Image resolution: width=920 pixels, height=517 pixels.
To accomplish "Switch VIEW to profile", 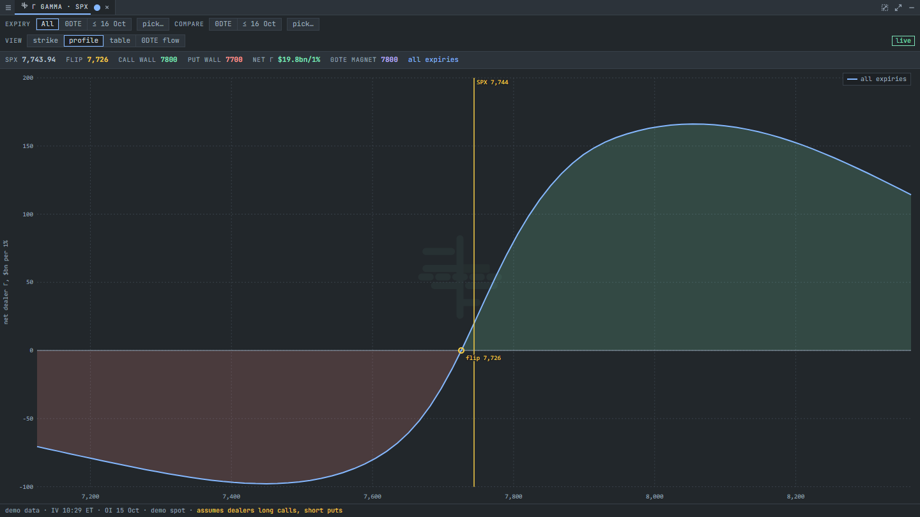I will (84, 41).
